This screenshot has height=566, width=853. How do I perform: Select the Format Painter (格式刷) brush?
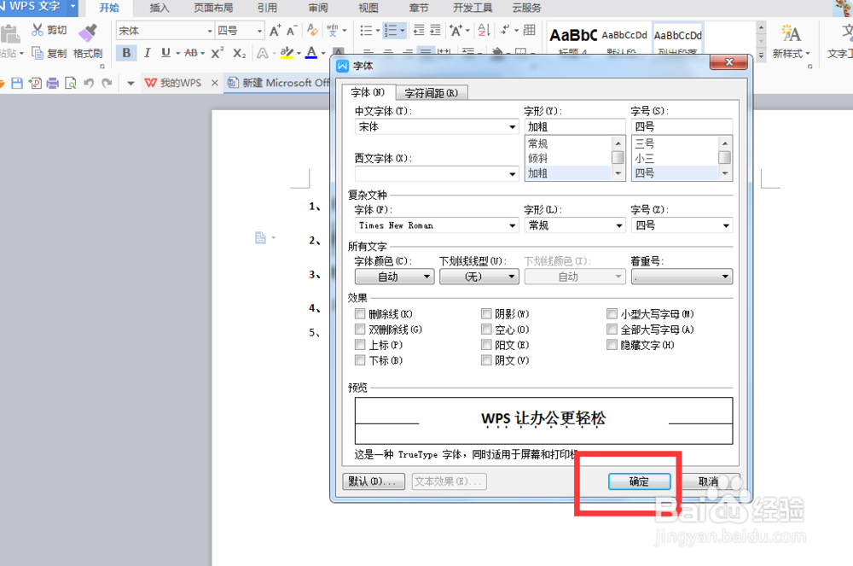pyautogui.click(x=88, y=32)
